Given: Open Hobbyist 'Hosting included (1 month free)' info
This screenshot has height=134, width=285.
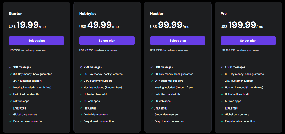Looking at the screenshot, I should click(103, 88).
